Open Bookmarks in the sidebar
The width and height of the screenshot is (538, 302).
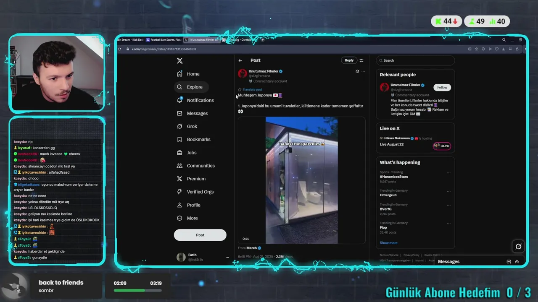[x=193, y=139]
